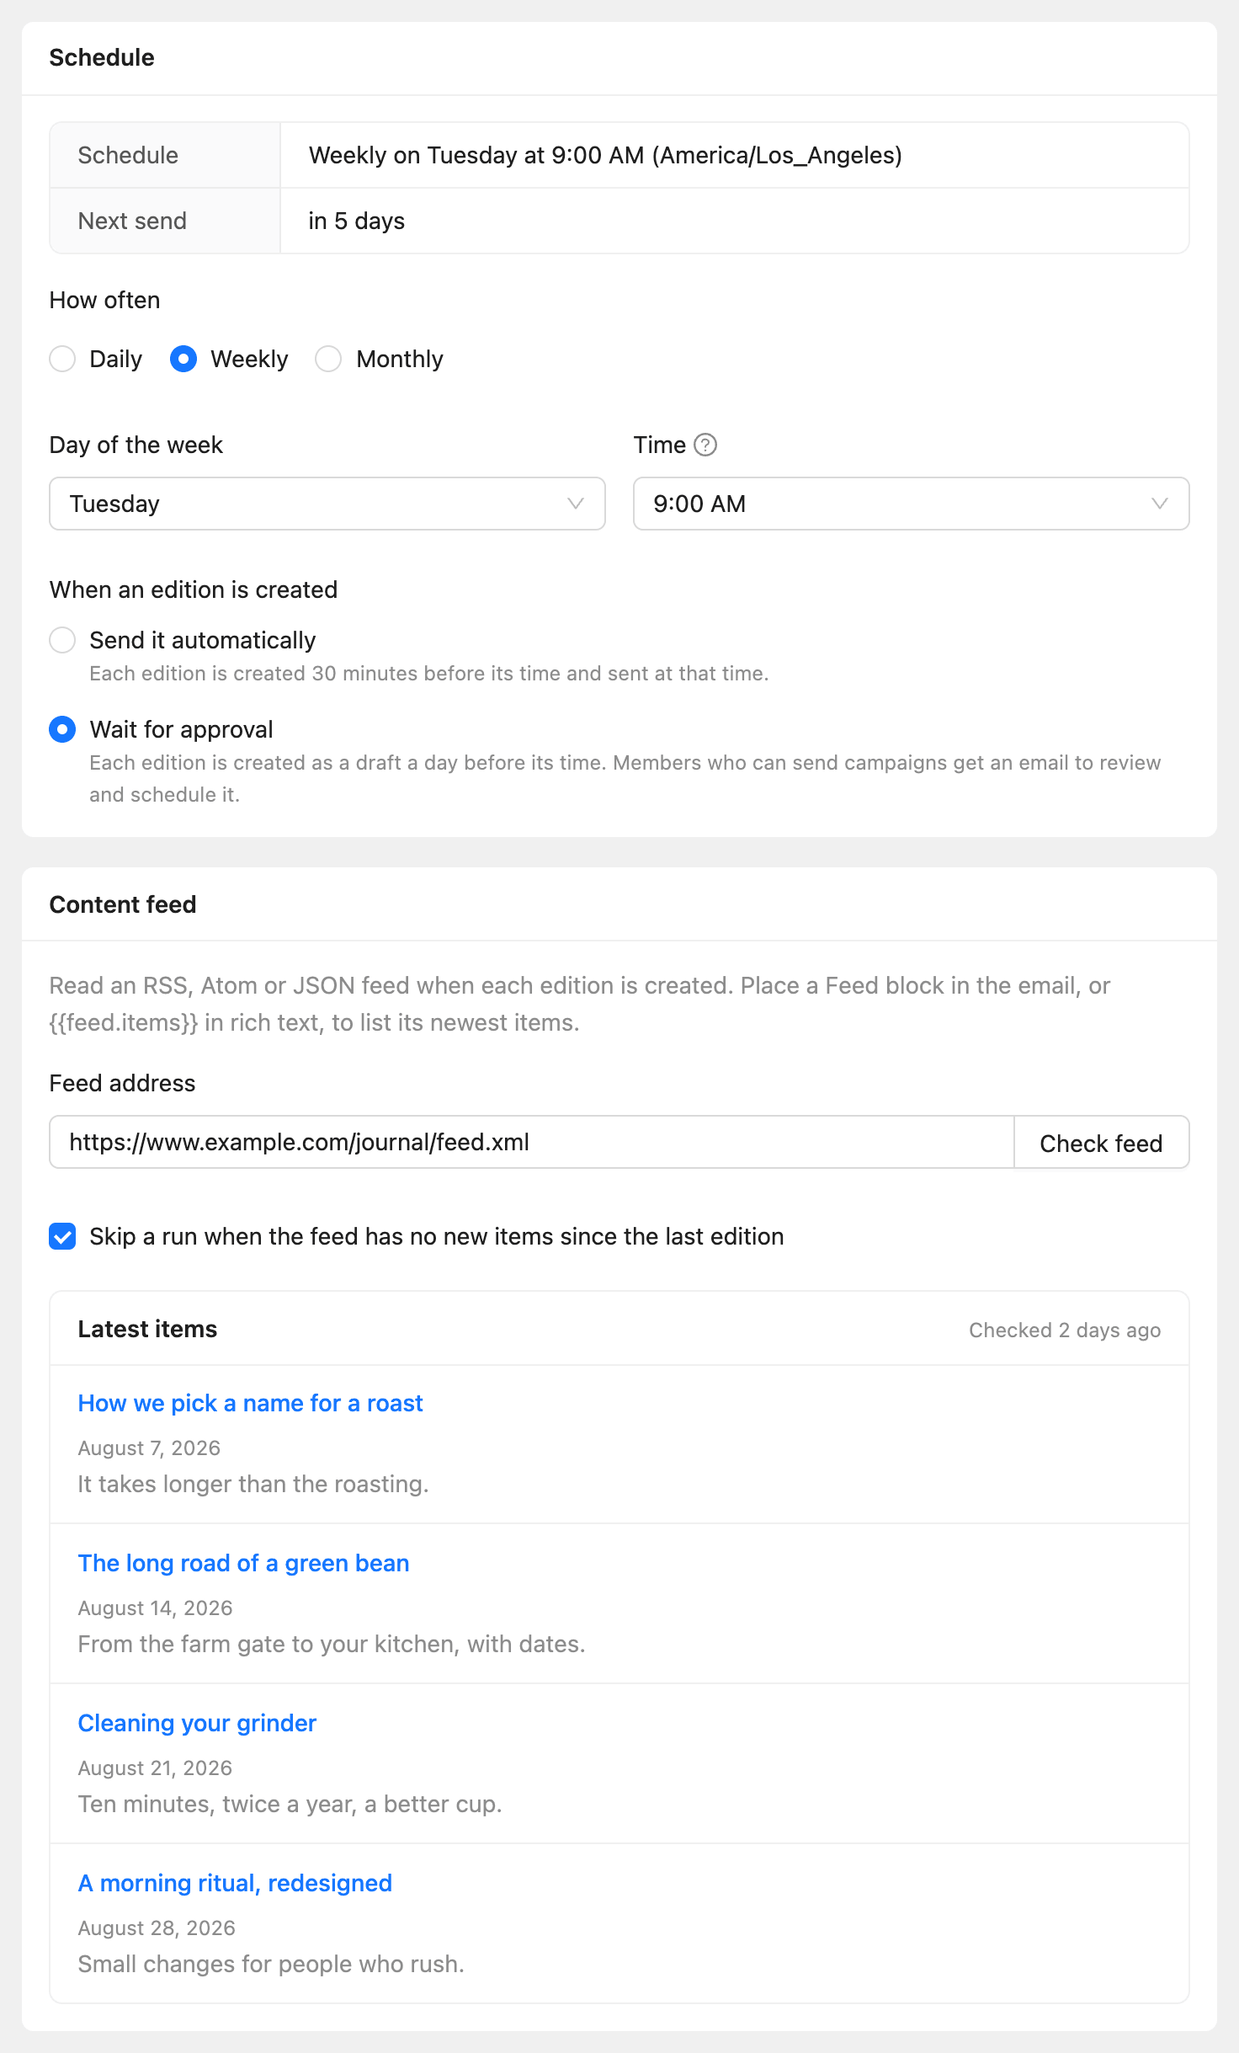Click the 'August 28, 2026' date
Screen dimensions: 1239x2053
(157, 1928)
